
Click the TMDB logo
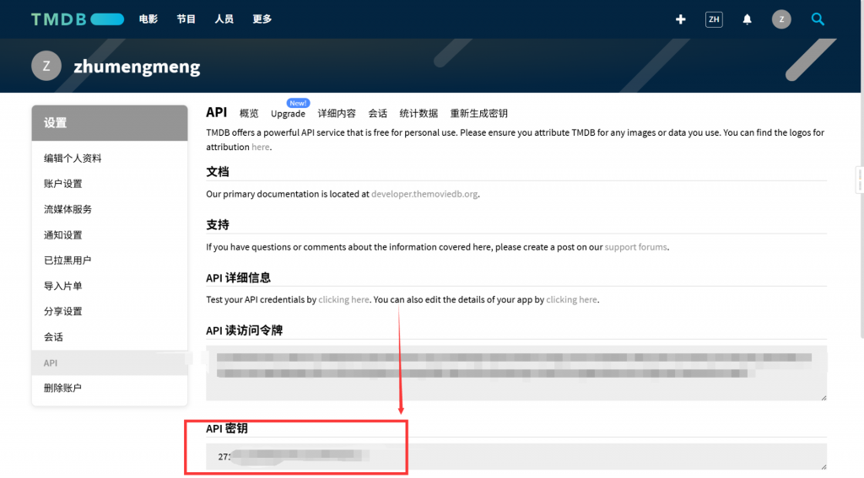point(78,19)
